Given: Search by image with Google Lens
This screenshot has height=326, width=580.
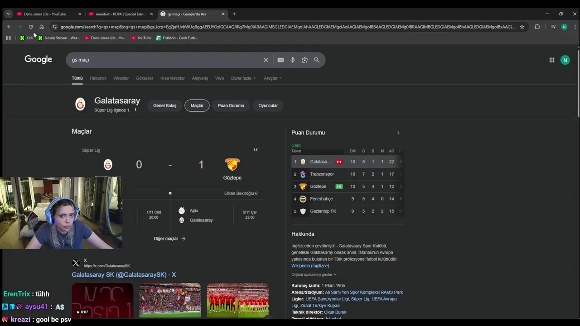Looking at the screenshot, I should click(304, 60).
